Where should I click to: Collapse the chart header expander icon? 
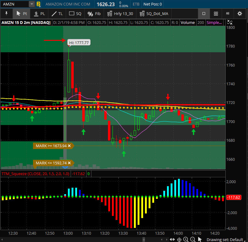click(x=230, y=22)
